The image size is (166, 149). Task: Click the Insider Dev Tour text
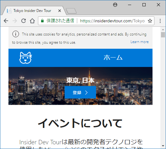[40, 142]
